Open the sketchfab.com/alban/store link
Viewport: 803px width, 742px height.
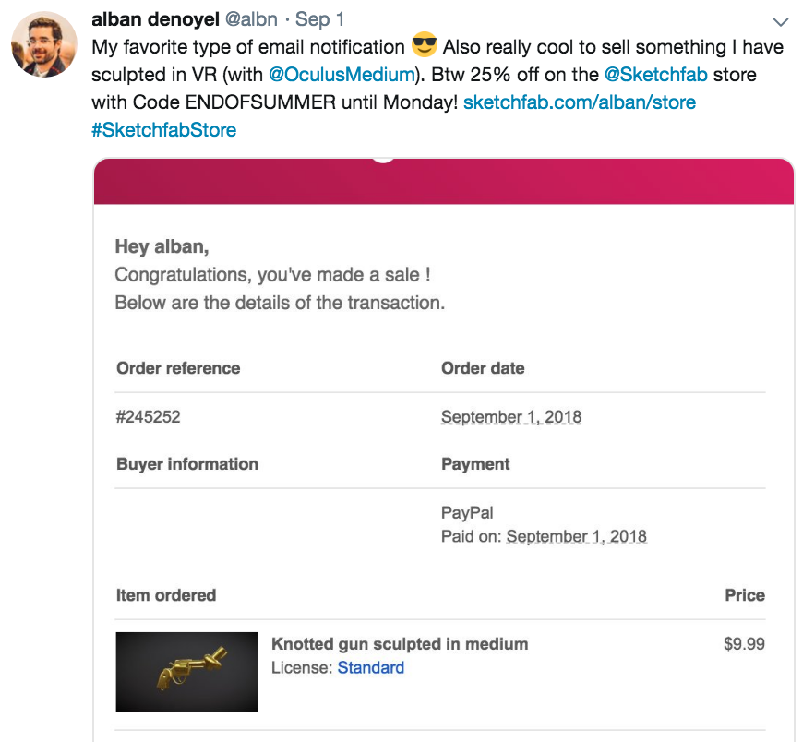point(579,102)
